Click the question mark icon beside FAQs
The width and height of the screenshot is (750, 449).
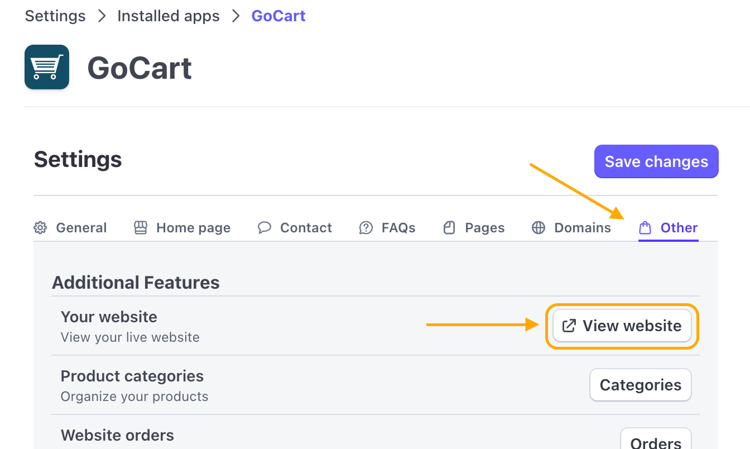coord(366,227)
